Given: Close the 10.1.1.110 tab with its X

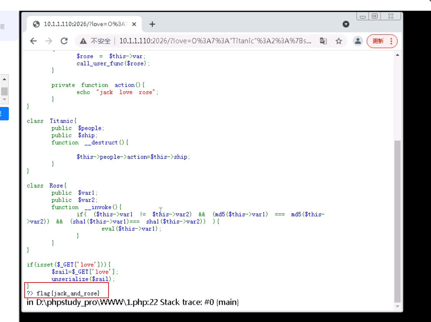Looking at the screenshot, I should pos(134,23).
